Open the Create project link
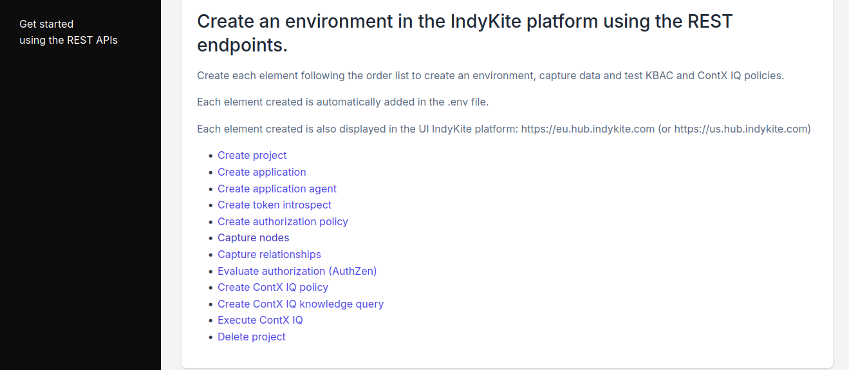Image resolution: width=849 pixels, height=370 pixels. [252, 156]
